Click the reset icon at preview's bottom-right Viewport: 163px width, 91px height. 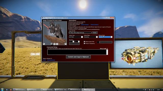tap(66, 44)
